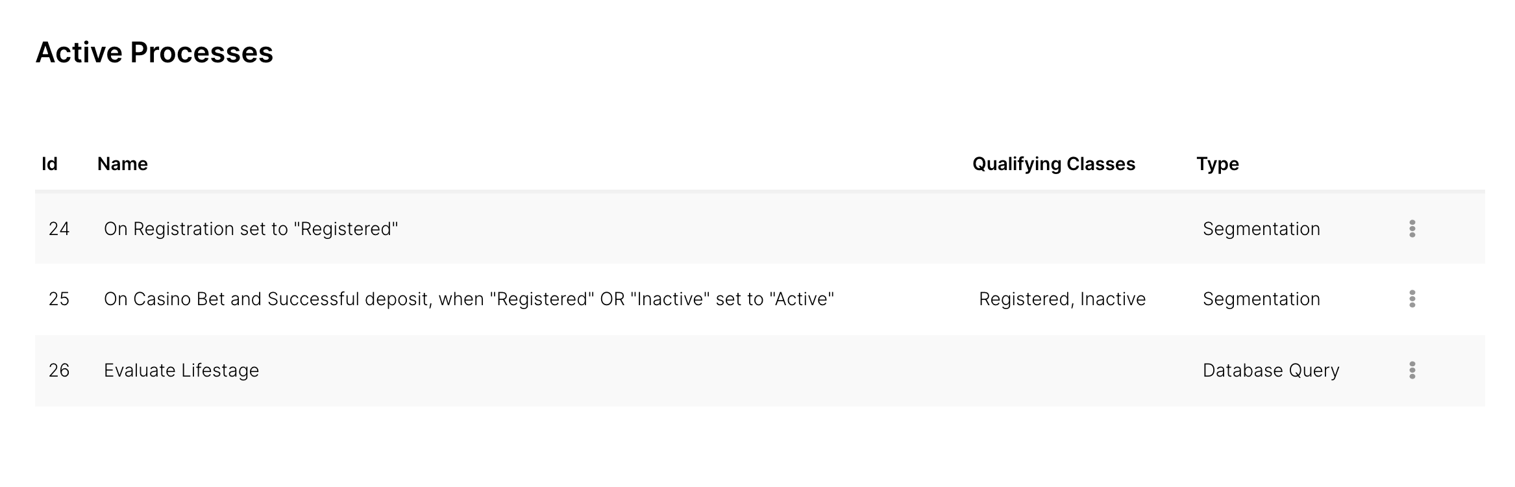1515x487 pixels.
Task: Click the Qualifying Classes column header
Action: pyautogui.click(x=1053, y=164)
